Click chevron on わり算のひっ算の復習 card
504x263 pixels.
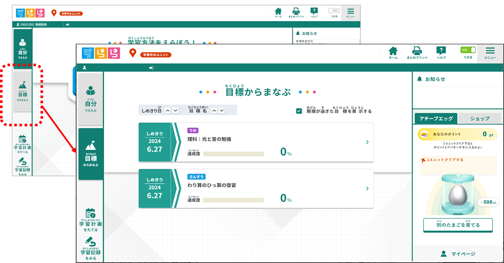coord(367,189)
